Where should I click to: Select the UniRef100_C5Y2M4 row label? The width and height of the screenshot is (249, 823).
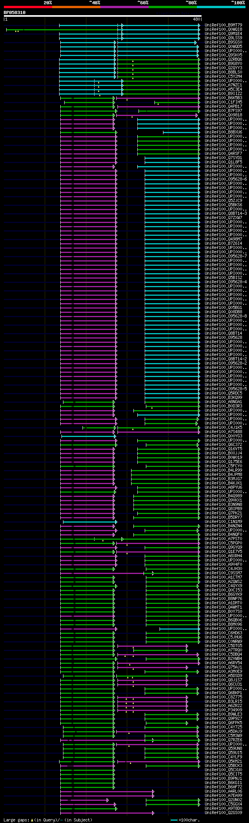(223, 76)
